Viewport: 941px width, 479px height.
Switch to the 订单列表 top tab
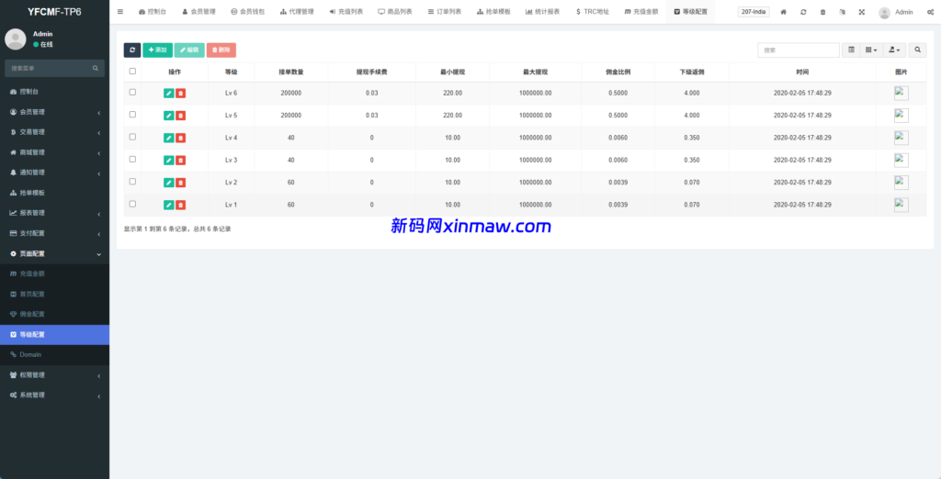click(444, 12)
